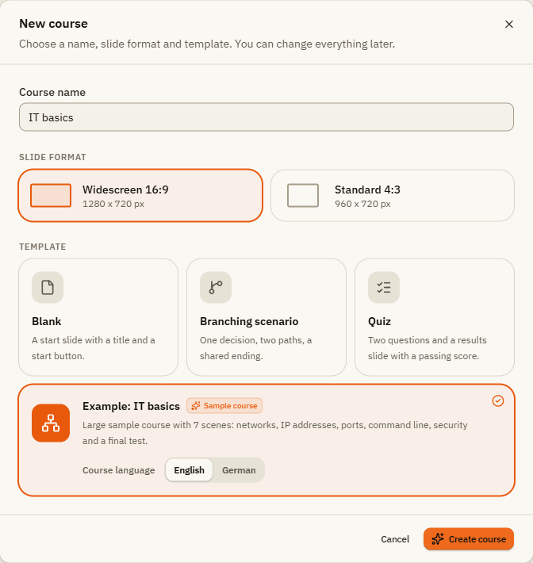
Task: Select Standard 4:3 slide format
Action: (x=392, y=195)
